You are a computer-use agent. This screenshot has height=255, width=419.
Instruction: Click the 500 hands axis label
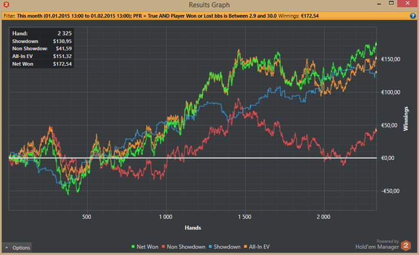(x=87, y=217)
